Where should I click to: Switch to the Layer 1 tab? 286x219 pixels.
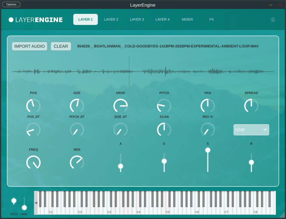pyautogui.click(x=85, y=19)
